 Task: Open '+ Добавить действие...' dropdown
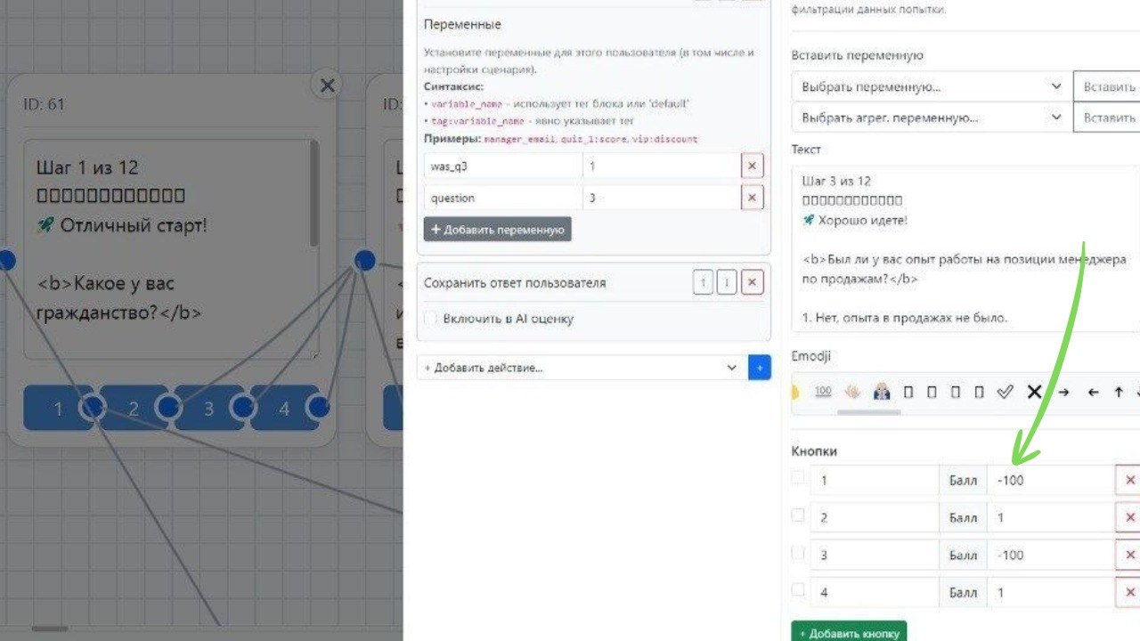coord(582,367)
